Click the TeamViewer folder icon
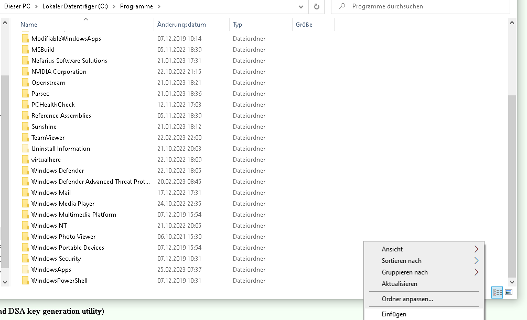The width and height of the screenshot is (527, 320). pyautogui.click(x=25, y=138)
